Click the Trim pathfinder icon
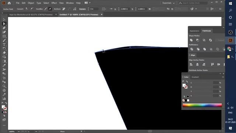This screenshot has width=236, height=133. point(198,49)
